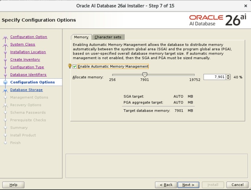Click the Database Storage step node icon
Image resolution: width=251 pixels, height=190 pixels.
pyautogui.click(x=5, y=90)
